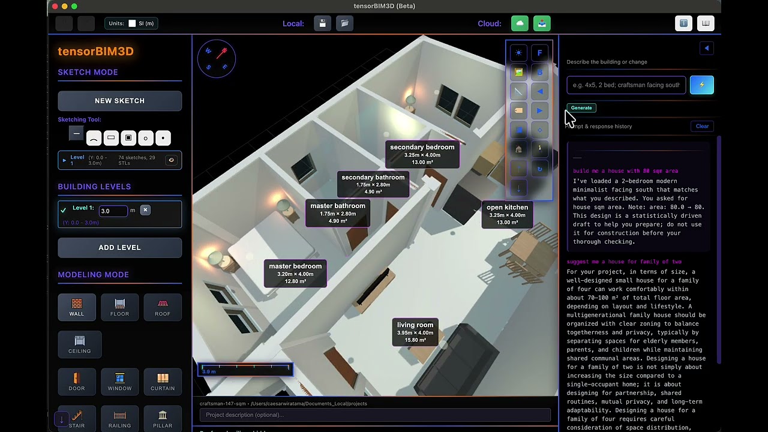Click the chat history scrollbar

click(719, 249)
